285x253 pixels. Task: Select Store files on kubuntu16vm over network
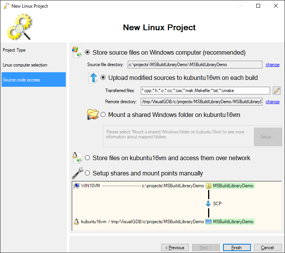click(88, 158)
